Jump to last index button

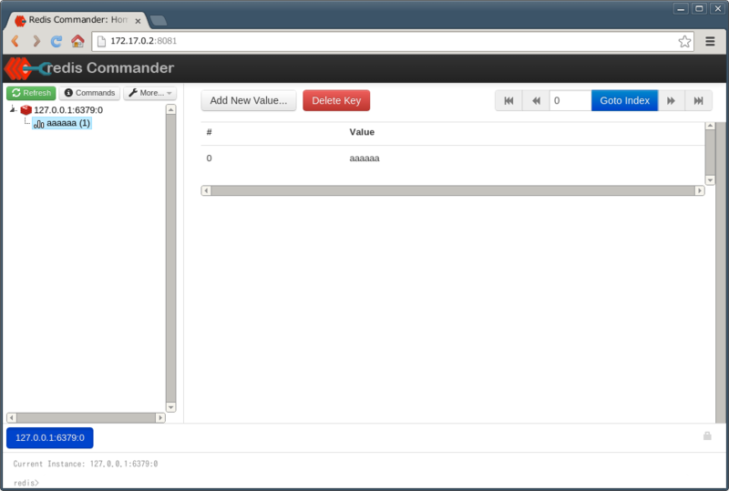pyautogui.click(x=698, y=100)
